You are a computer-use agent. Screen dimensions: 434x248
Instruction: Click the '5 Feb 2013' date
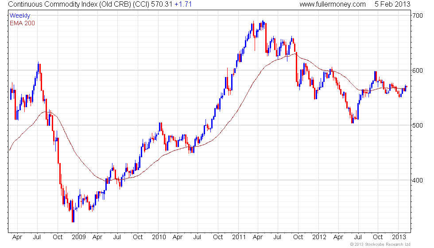(392, 4)
